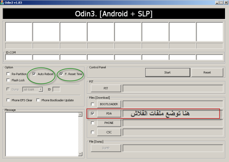Check the PHONE file checkbox
This screenshot has width=229, height=162.
pyautogui.click(x=92, y=123)
